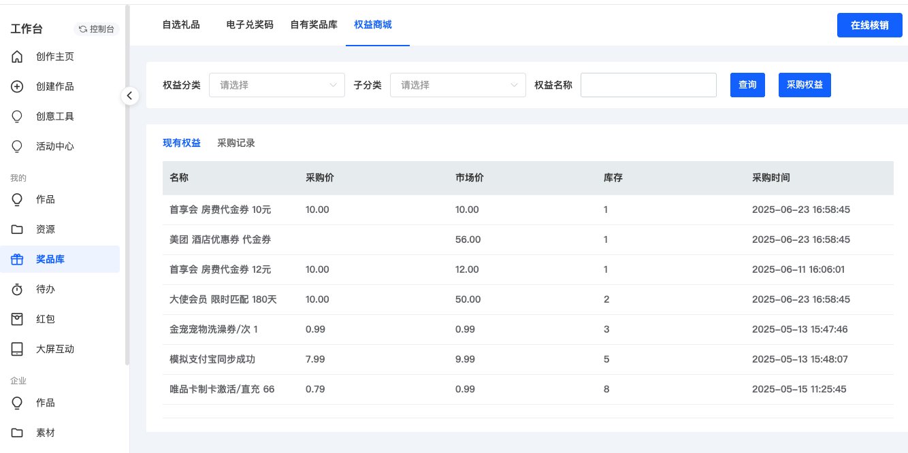Focus the 权益名称 input field
The width and height of the screenshot is (908, 453).
pyautogui.click(x=648, y=85)
